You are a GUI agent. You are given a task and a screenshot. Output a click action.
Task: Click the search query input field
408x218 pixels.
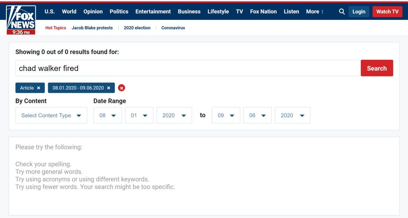[188, 68]
